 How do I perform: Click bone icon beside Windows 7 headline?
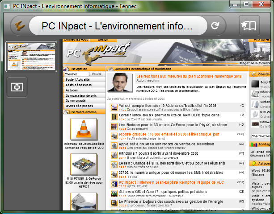(x=114, y=155)
